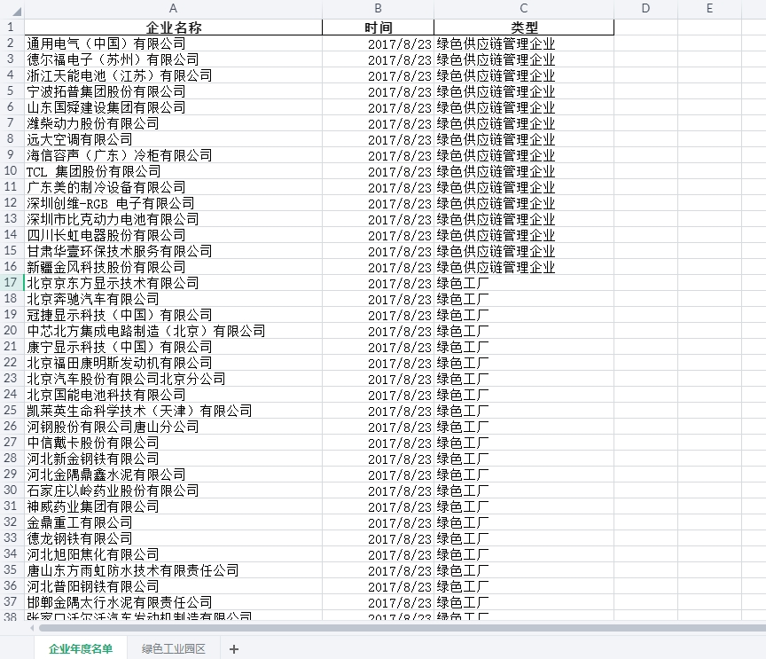The height and width of the screenshot is (659, 766).
Task: Click the horizontal scrollbar
Action: coord(401,628)
